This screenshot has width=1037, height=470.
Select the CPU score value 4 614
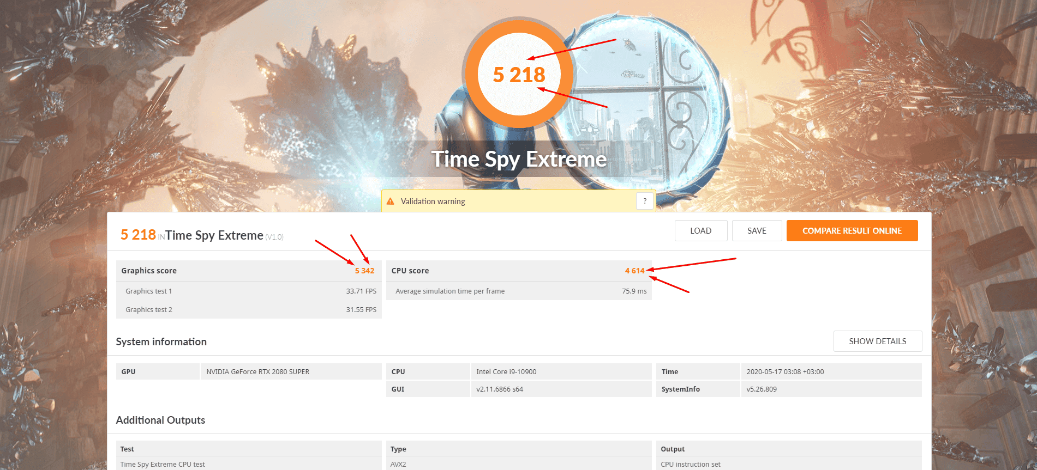click(634, 271)
